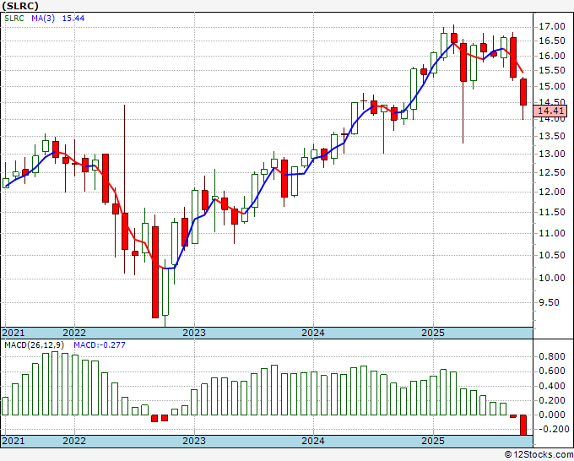Click the 15.00 price axis label
This screenshot has height=461, width=574.
click(x=551, y=87)
